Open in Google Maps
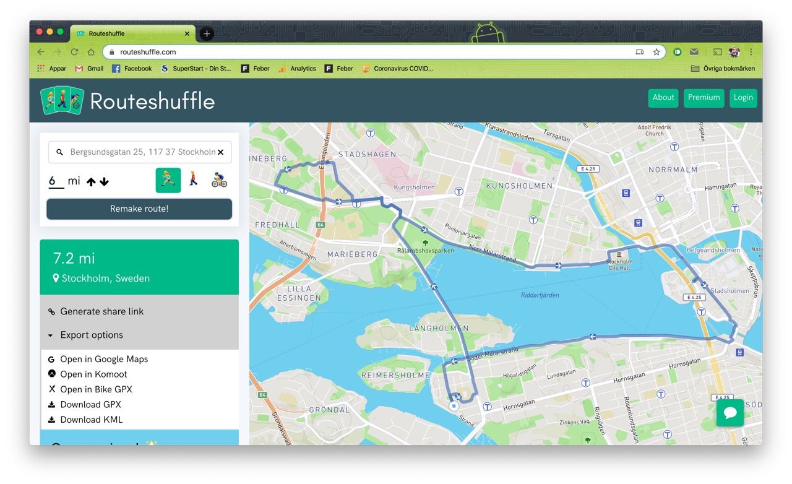 tap(104, 359)
